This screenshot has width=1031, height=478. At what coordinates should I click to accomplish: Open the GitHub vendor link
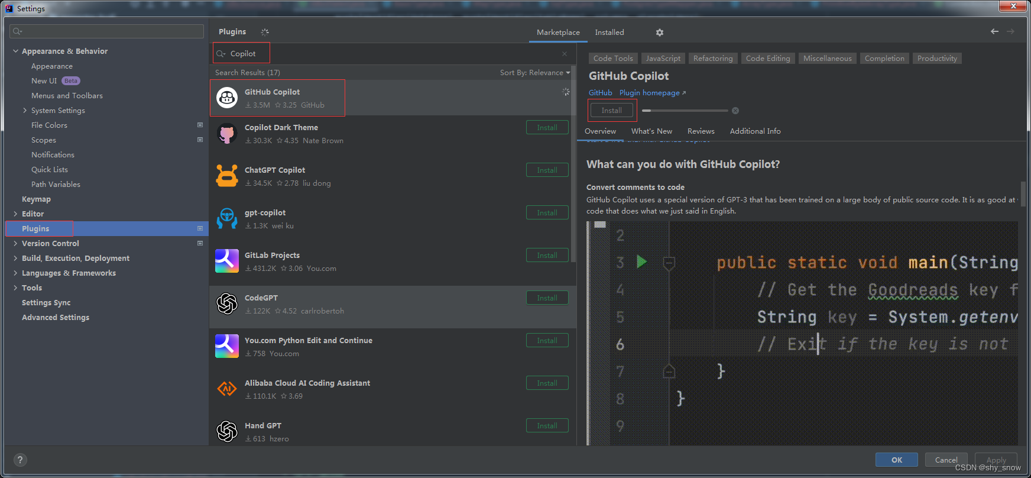pyautogui.click(x=600, y=93)
